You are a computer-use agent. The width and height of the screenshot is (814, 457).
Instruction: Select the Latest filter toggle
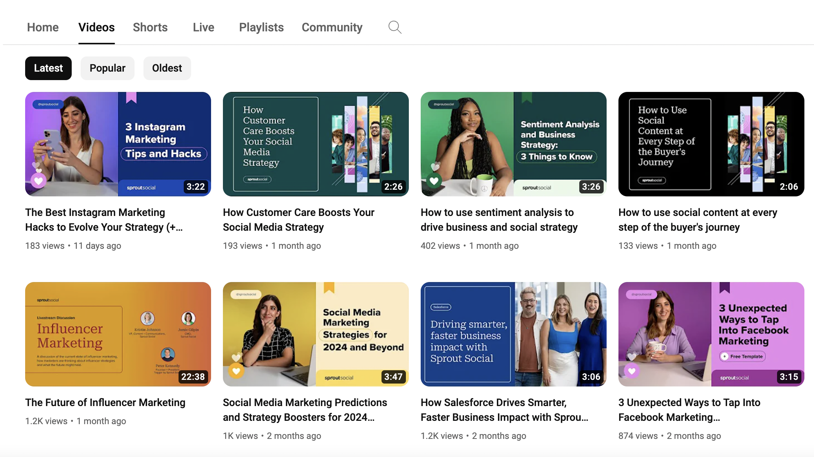(48, 68)
